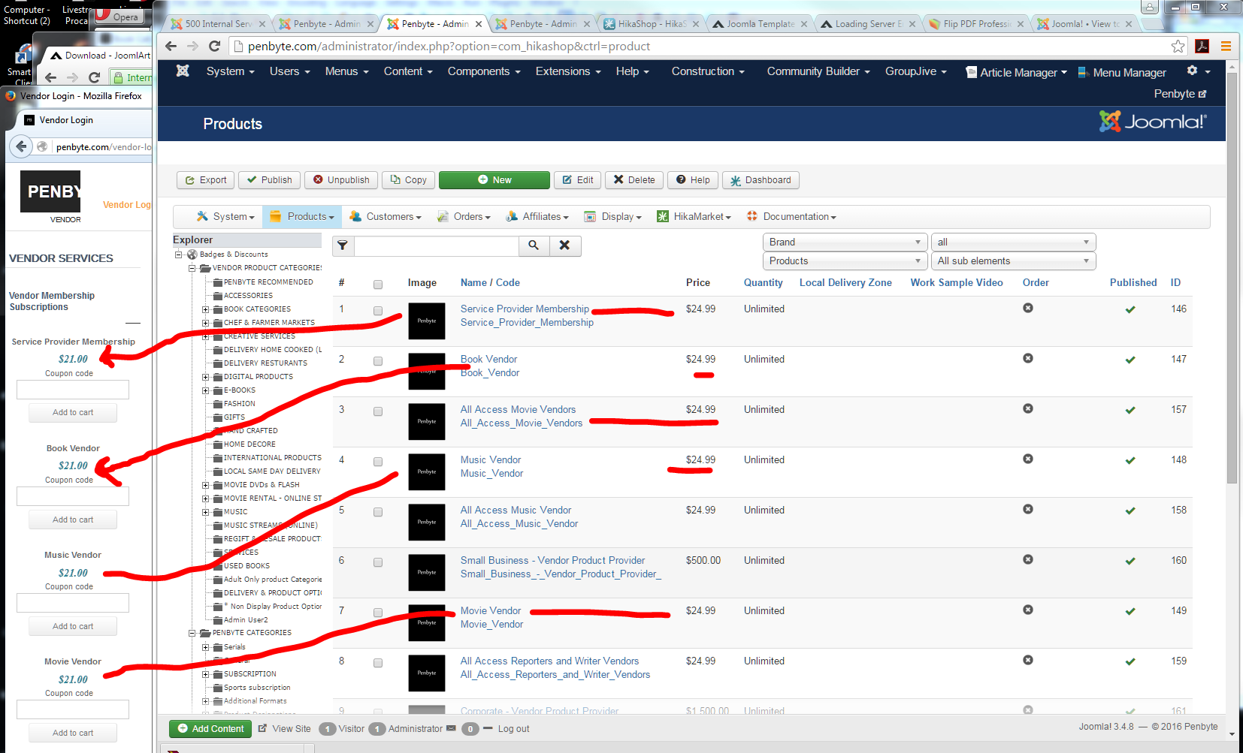Click the order icon for Music Vendor row
Screen dimensions: 1243x753
coord(1028,459)
